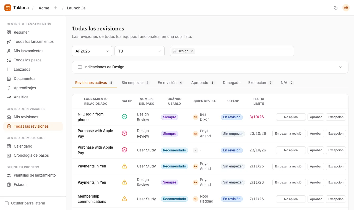Click Acme in the breadcrumb
Screen dimensions: 354x210
click(44, 8)
